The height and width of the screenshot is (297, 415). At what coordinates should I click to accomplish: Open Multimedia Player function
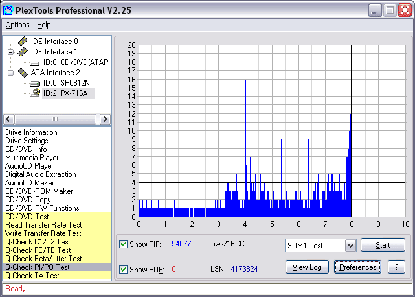coord(32,158)
